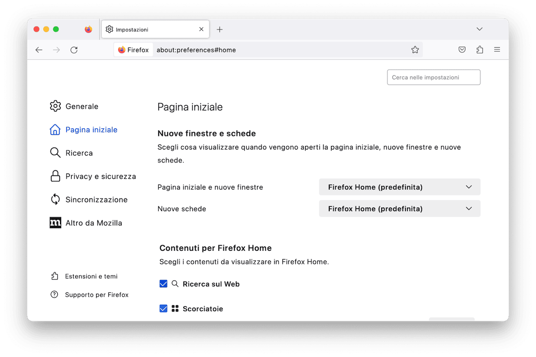
Task: Open Pagina iniziale e nuove finestre dropdown
Action: pos(400,187)
